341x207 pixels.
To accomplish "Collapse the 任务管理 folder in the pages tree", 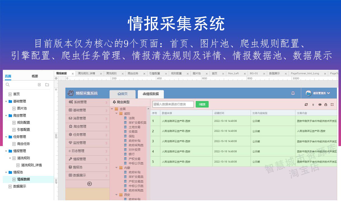I will [6, 137].
